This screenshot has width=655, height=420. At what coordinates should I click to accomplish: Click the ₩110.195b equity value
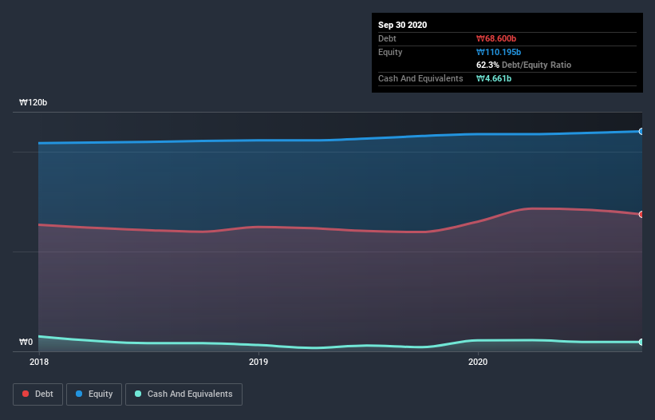point(499,52)
